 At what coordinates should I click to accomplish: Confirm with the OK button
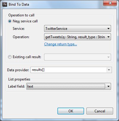pyautogui.click(x=71, y=111)
